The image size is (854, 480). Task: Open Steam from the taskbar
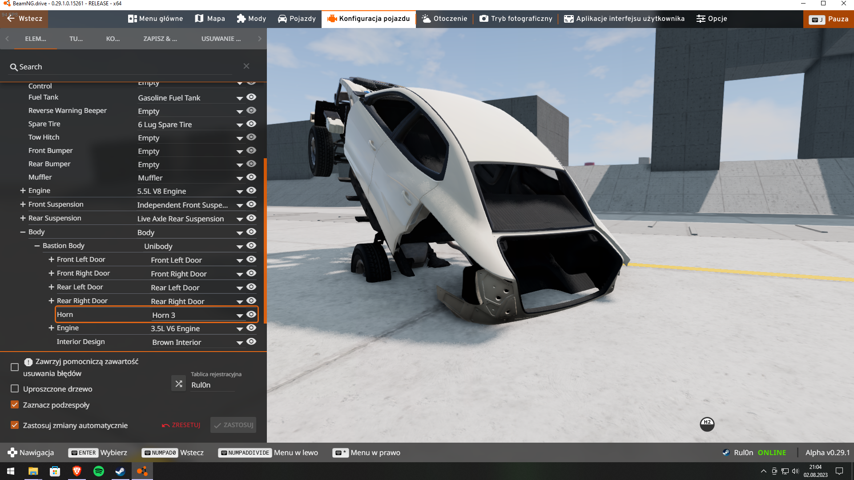[x=120, y=471]
